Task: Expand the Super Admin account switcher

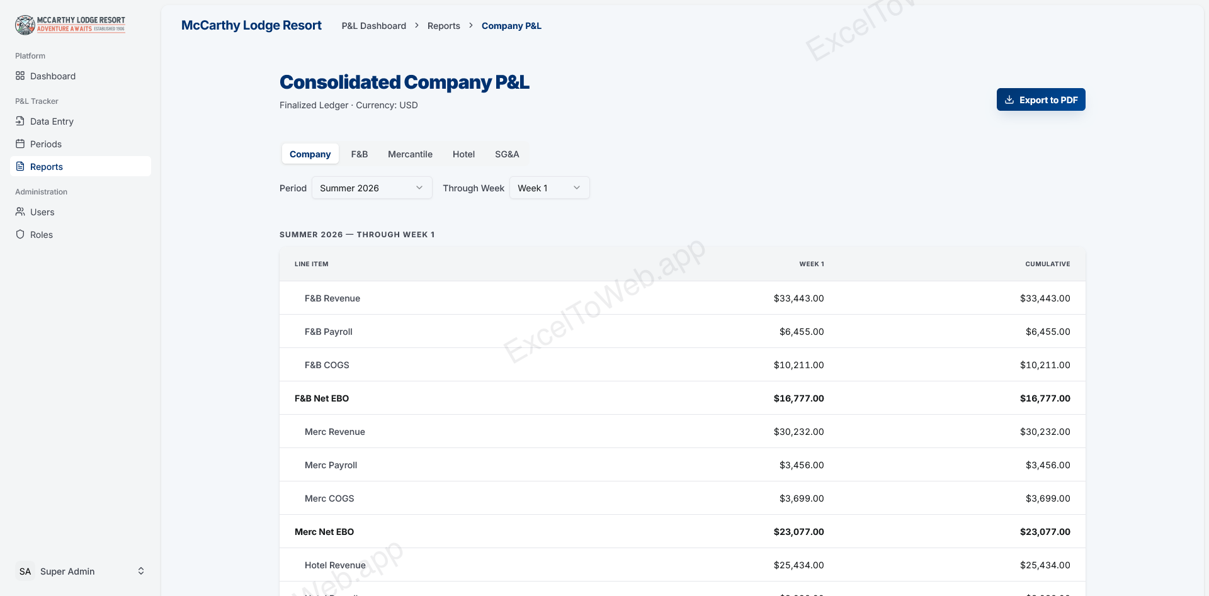Action: 141,571
